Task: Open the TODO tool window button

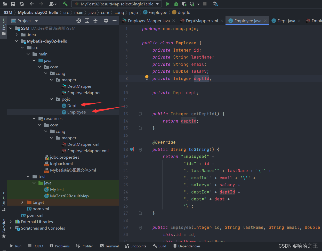Action: click(35, 246)
